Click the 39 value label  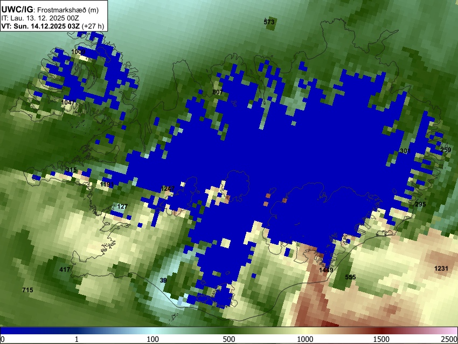[163, 280]
